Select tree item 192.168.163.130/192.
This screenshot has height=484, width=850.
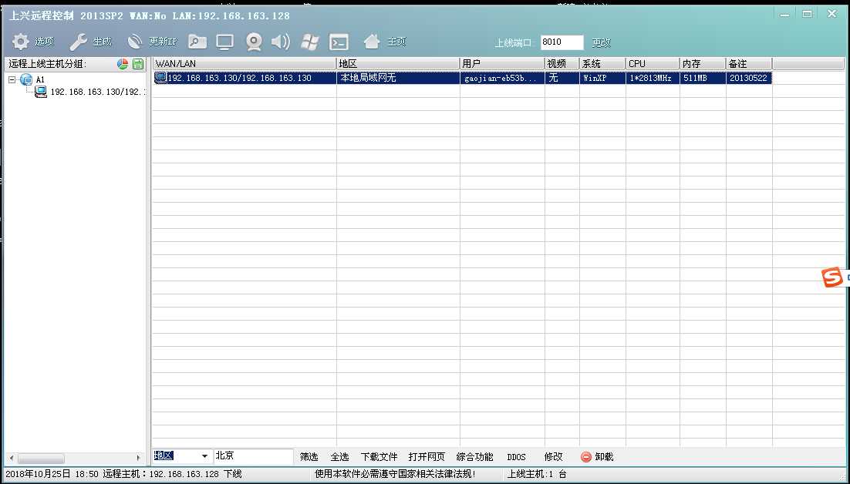pos(98,92)
